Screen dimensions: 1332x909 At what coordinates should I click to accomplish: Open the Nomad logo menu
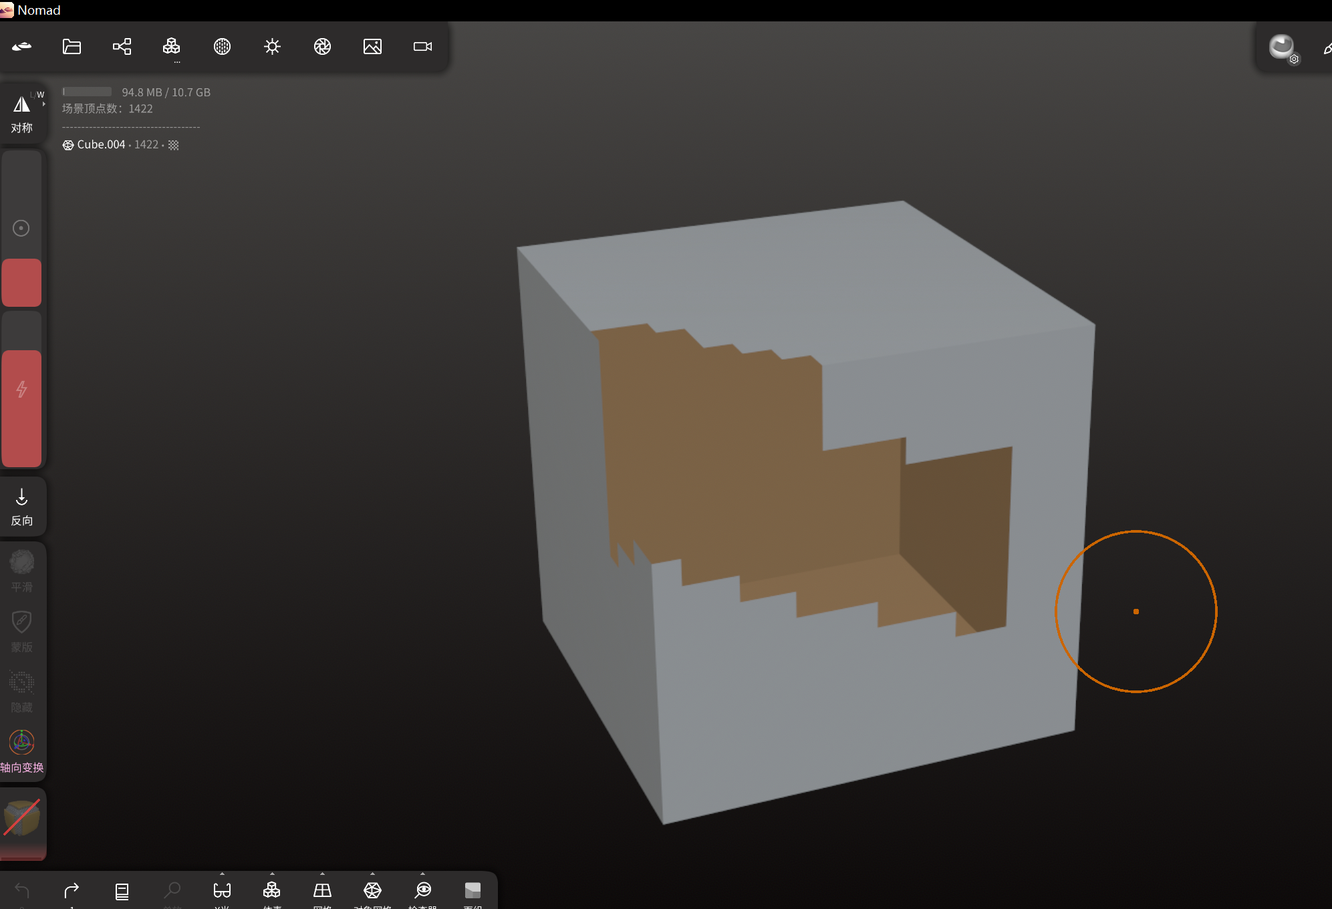click(21, 46)
